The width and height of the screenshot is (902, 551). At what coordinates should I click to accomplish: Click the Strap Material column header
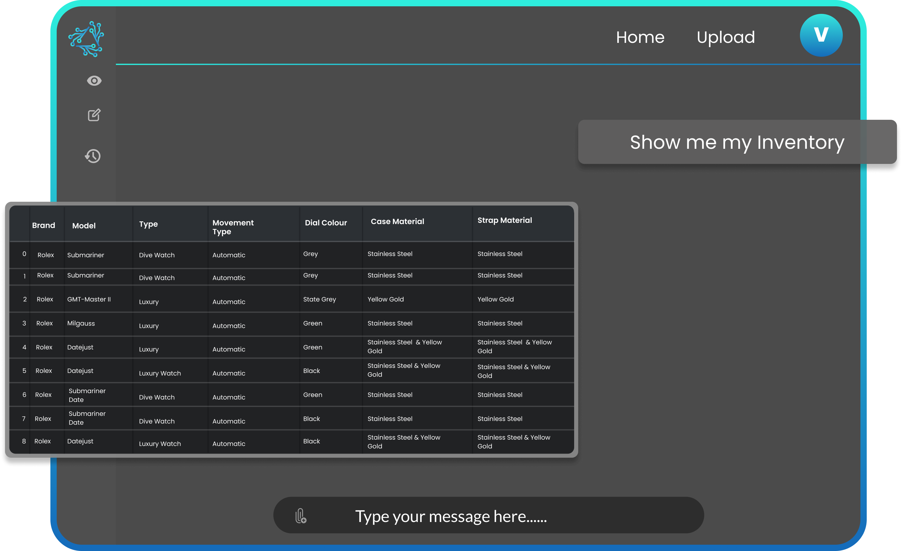pyautogui.click(x=505, y=220)
